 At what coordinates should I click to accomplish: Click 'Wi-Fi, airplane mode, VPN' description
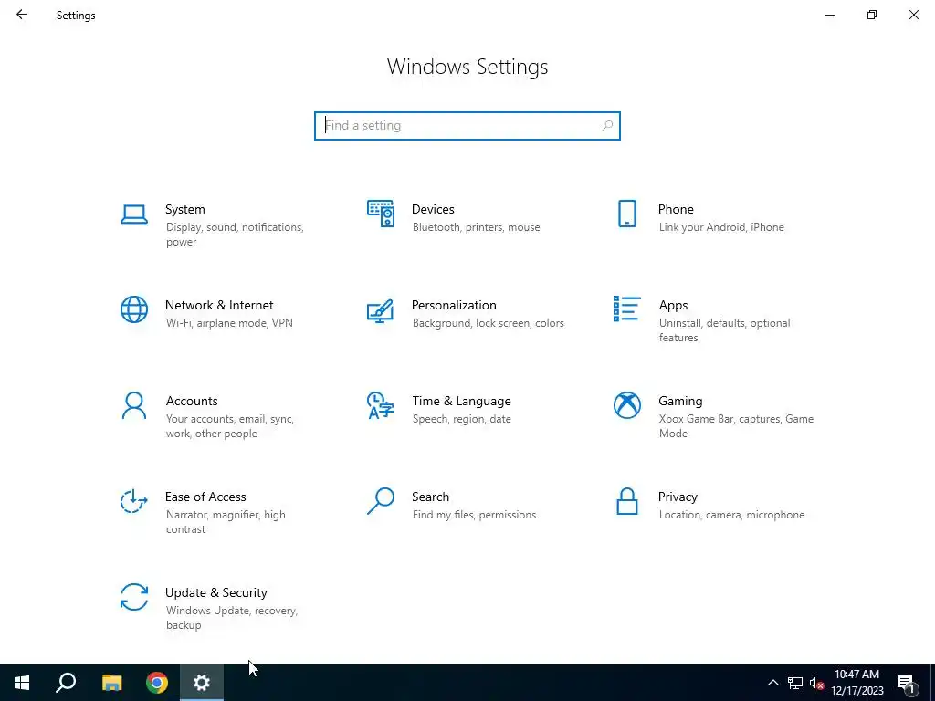tap(229, 323)
